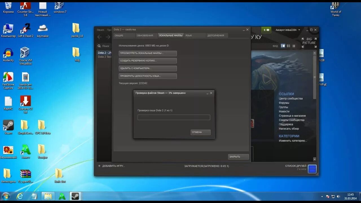Select Dota 2 in the games list
This screenshot has height=203, width=361.
click(104, 53)
